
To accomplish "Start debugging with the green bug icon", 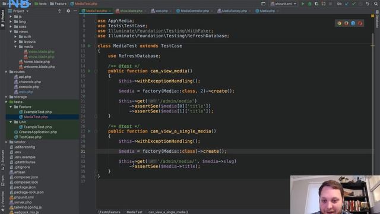I will pos(309,4).
